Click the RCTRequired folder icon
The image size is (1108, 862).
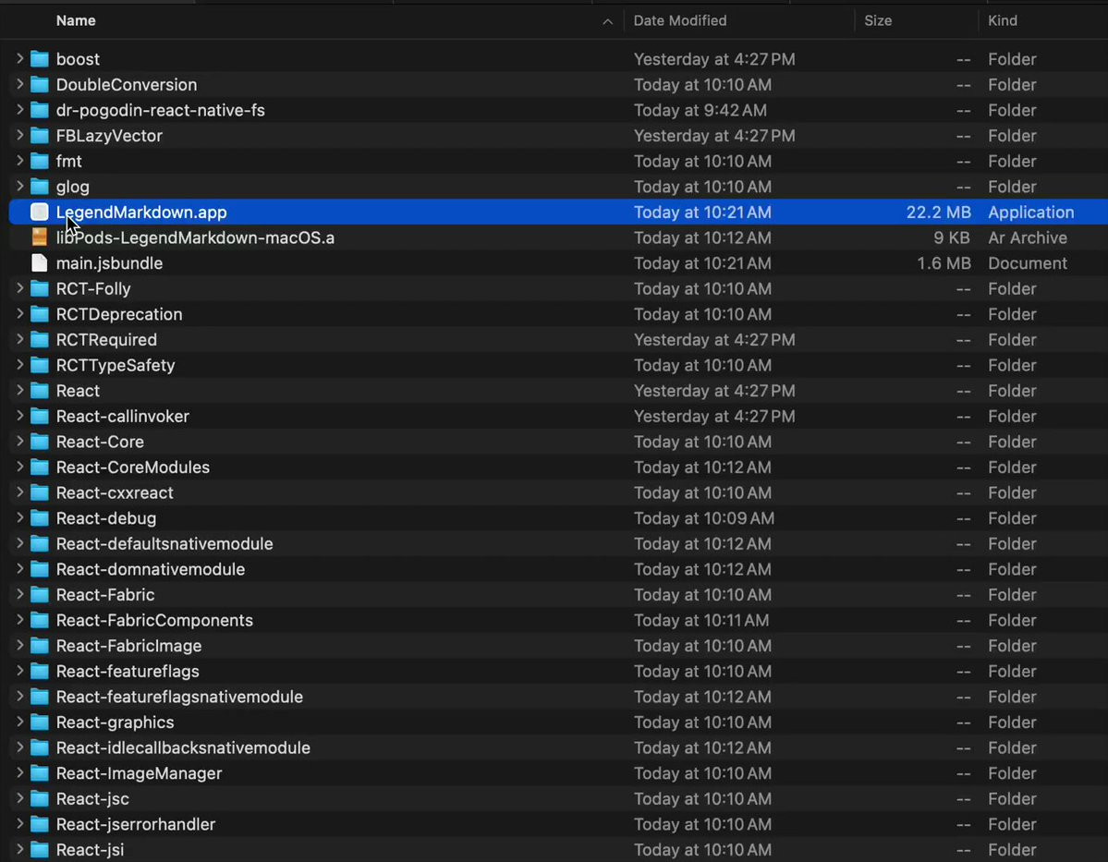[x=40, y=340]
